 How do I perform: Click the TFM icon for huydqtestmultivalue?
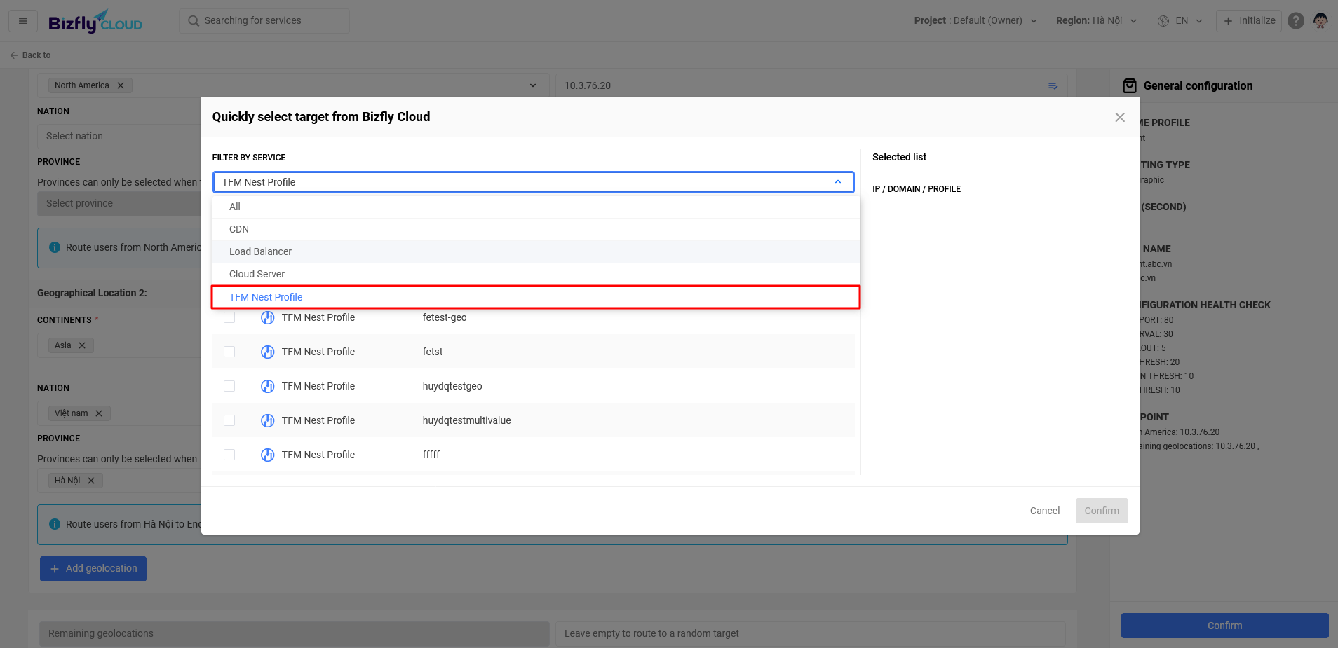[x=268, y=420]
